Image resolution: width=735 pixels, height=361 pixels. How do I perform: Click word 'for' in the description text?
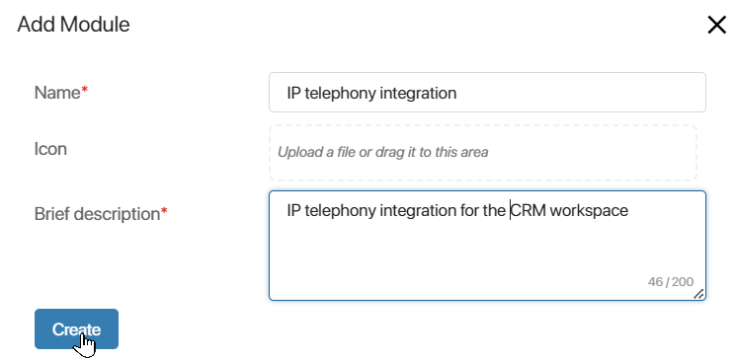(468, 211)
